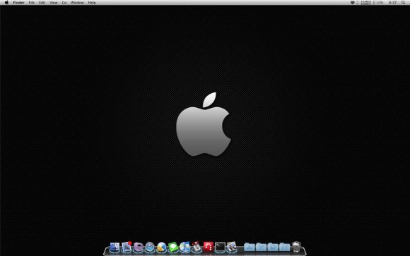Screen dimensions: 410x256
Task: Open the Applications folder stack
Action: (250, 247)
